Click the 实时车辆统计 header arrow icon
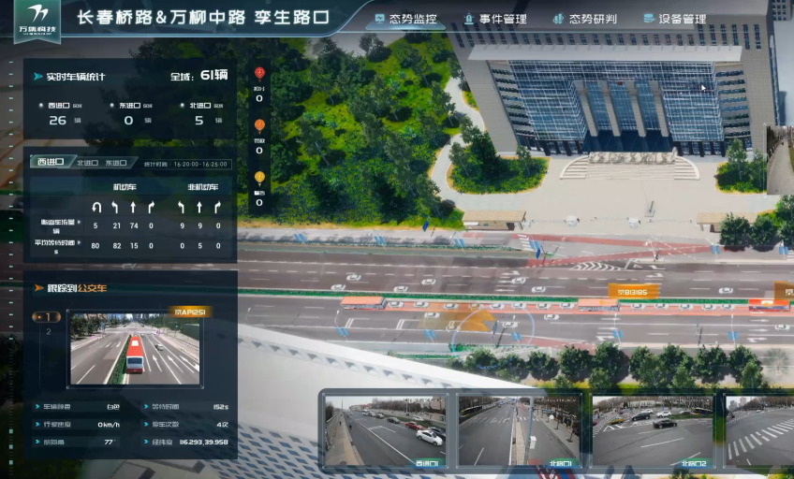 click(x=37, y=77)
